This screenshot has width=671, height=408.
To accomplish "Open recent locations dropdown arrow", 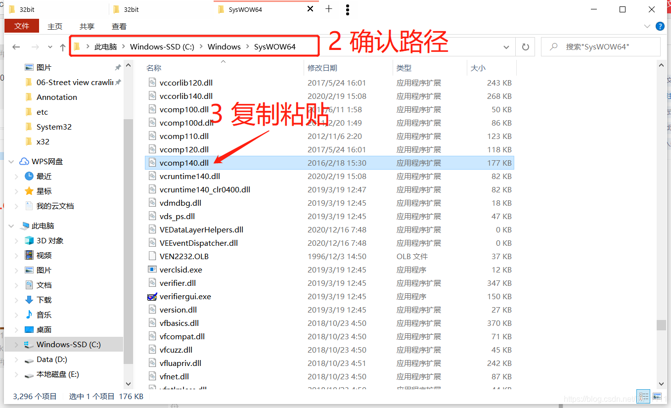I will pos(50,47).
